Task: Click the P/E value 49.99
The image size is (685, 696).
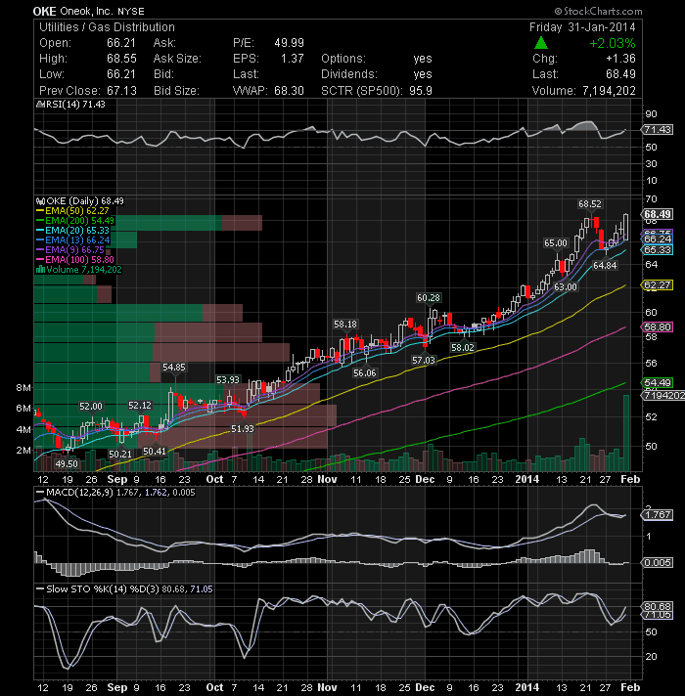Action: pyautogui.click(x=290, y=43)
